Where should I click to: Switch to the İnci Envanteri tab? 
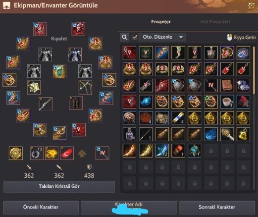215,22
